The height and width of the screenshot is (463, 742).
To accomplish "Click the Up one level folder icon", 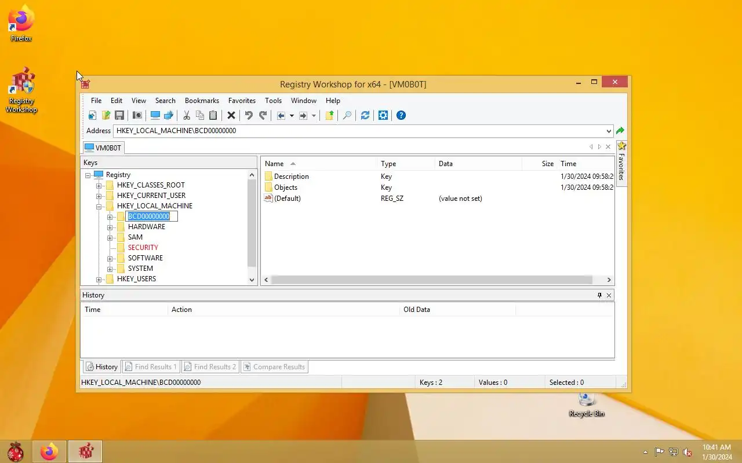I will point(329,115).
